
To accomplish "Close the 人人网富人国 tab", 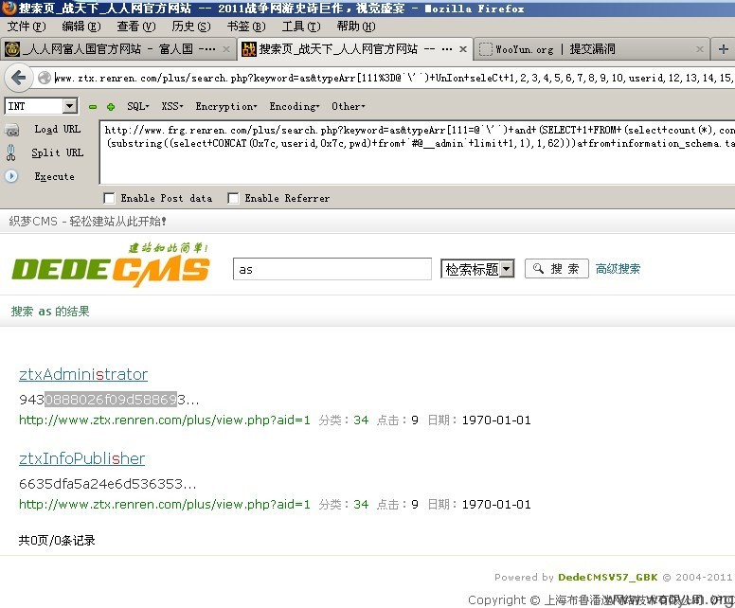I will click(226, 49).
